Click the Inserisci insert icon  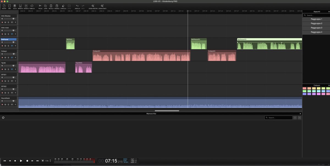tap(57, 6)
